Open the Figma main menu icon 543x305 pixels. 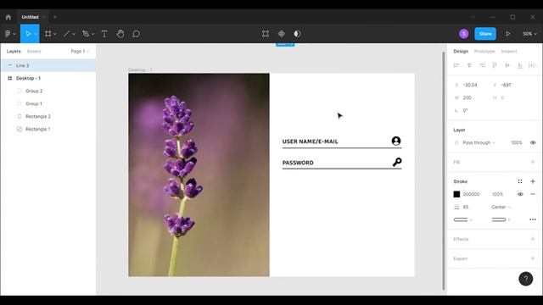click(x=8, y=34)
